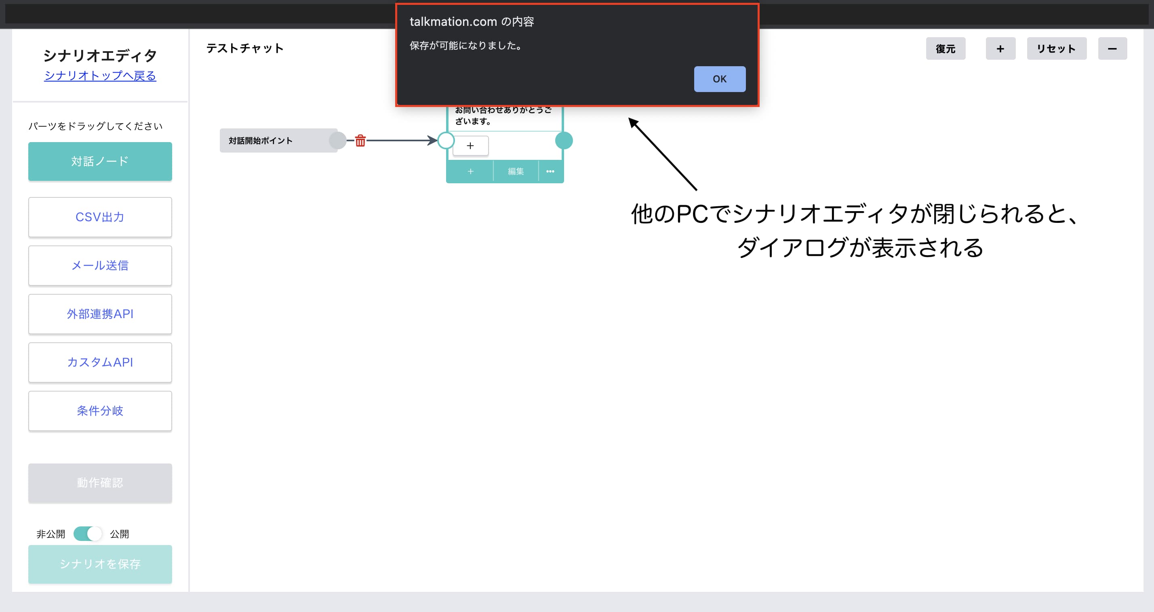1154x612 pixels.
Task: Select the 対話開始ポイント start block
Action: coord(278,140)
